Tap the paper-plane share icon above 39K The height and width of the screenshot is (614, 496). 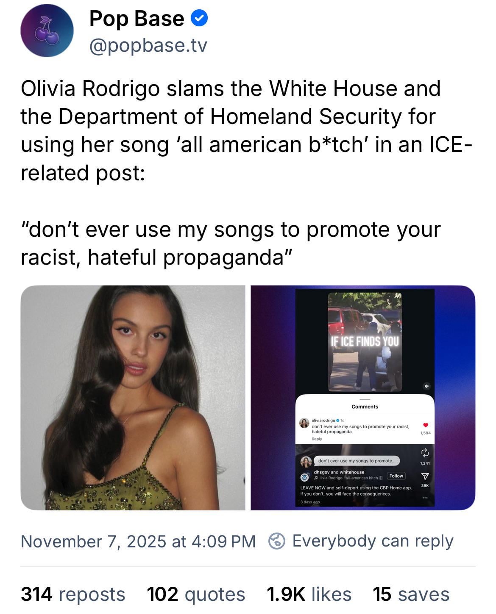[425, 477]
